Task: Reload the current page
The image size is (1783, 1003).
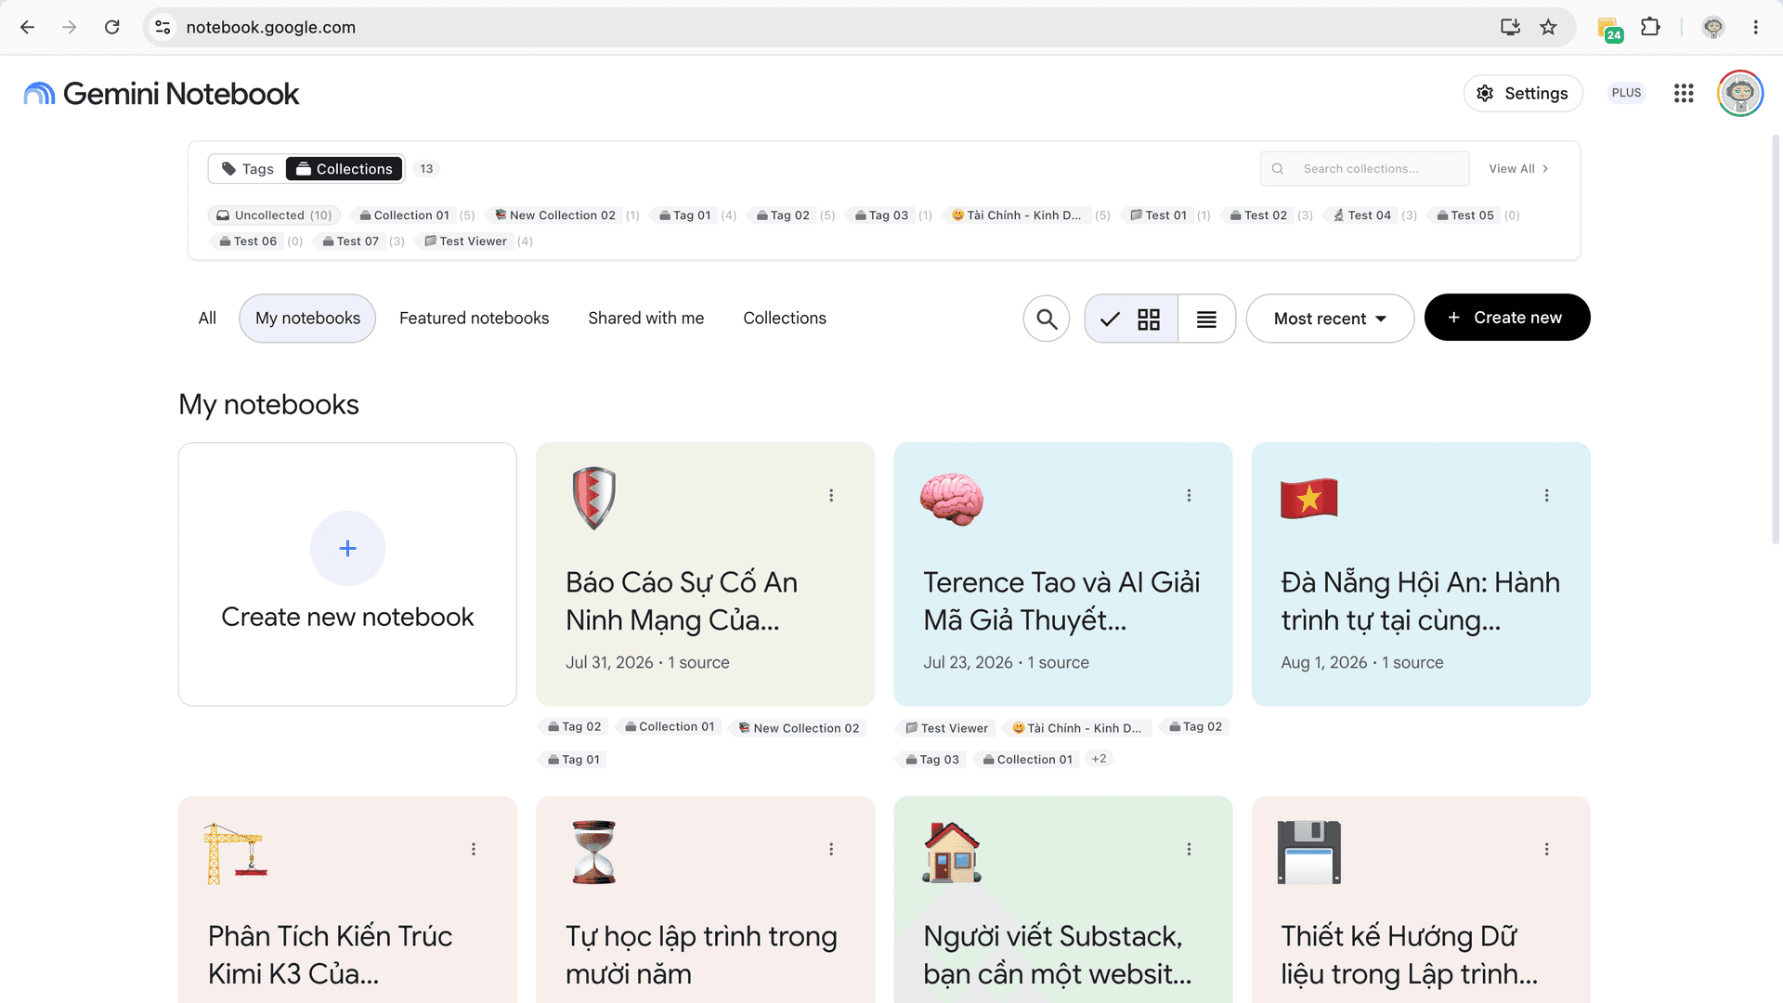Action: point(112,27)
